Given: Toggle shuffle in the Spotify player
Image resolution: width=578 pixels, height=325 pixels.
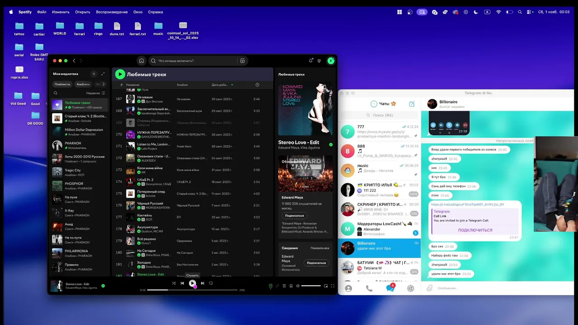Looking at the screenshot, I should [174, 283].
